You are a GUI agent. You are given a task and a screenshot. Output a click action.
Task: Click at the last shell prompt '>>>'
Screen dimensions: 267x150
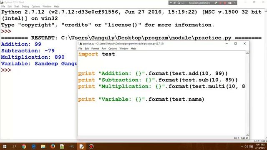coord(6,70)
